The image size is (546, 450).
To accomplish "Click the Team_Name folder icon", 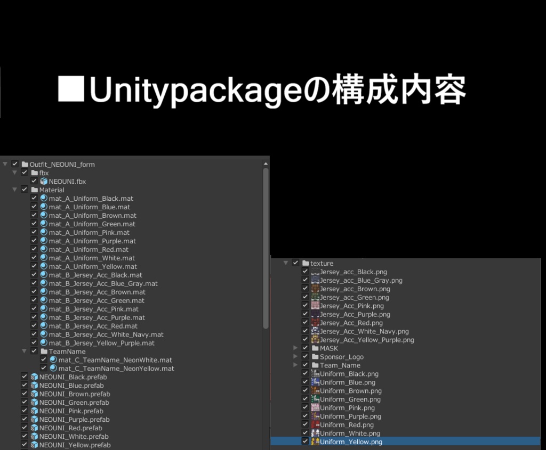I will [x=315, y=365].
